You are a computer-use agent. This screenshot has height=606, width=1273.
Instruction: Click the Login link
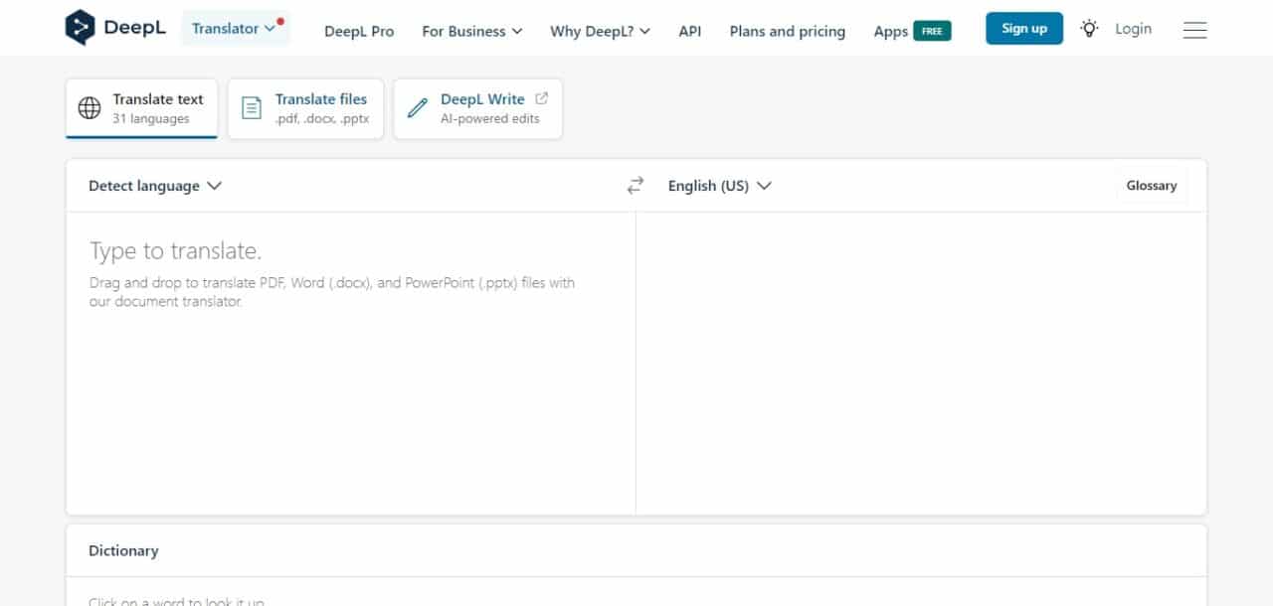(x=1133, y=29)
